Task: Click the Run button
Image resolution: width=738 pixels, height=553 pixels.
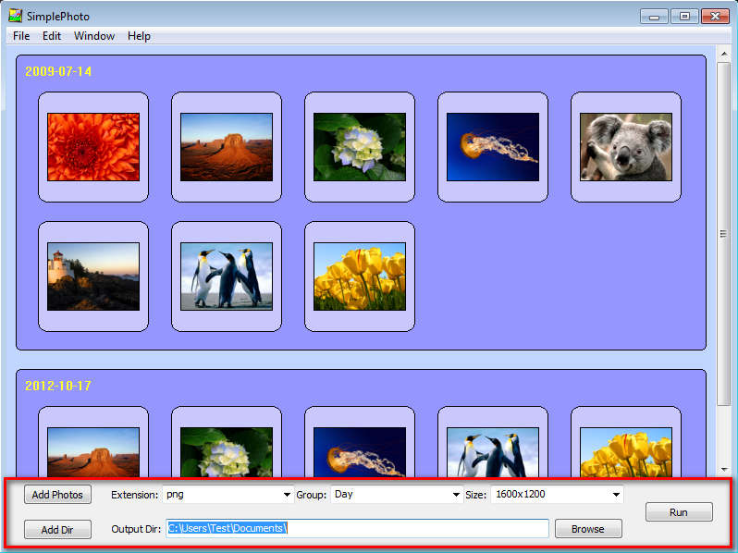Action: (679, 512)
